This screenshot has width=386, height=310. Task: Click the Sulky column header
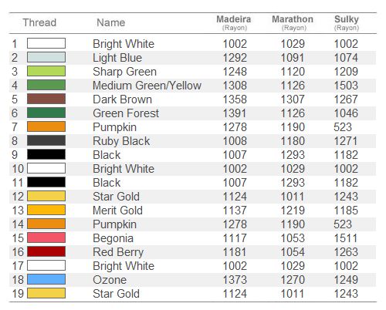[347, 22]
